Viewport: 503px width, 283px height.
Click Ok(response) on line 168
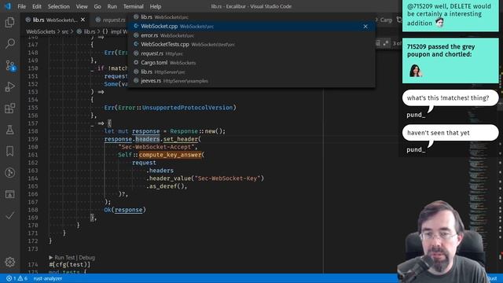(125, 210)
